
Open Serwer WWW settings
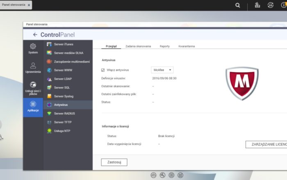[68, 70]
